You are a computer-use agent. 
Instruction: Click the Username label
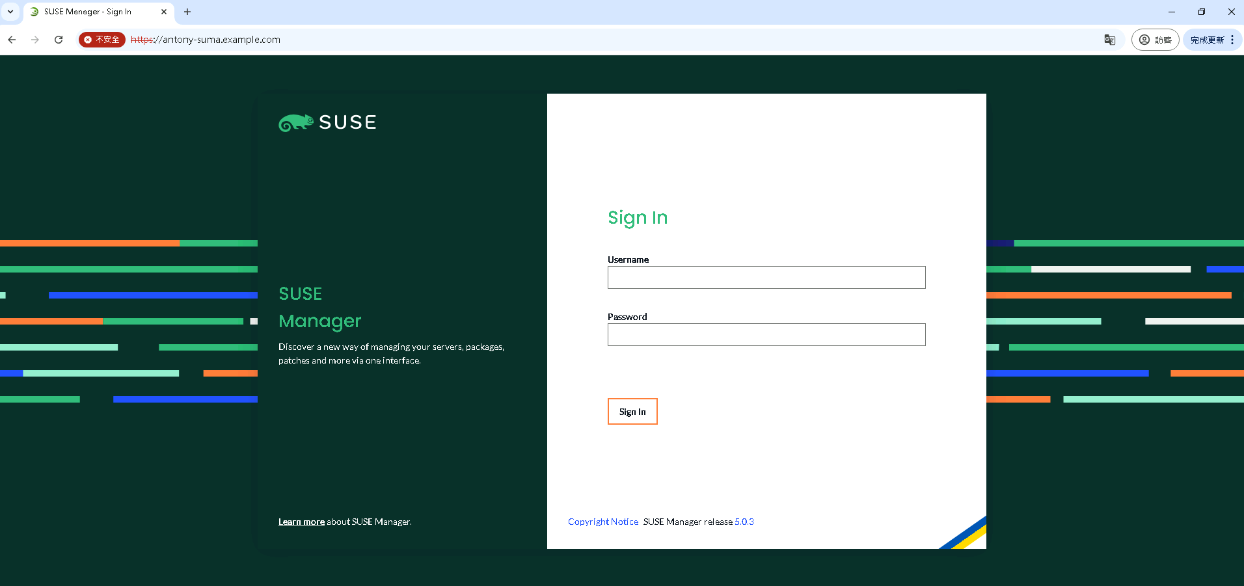pos(628,260)
